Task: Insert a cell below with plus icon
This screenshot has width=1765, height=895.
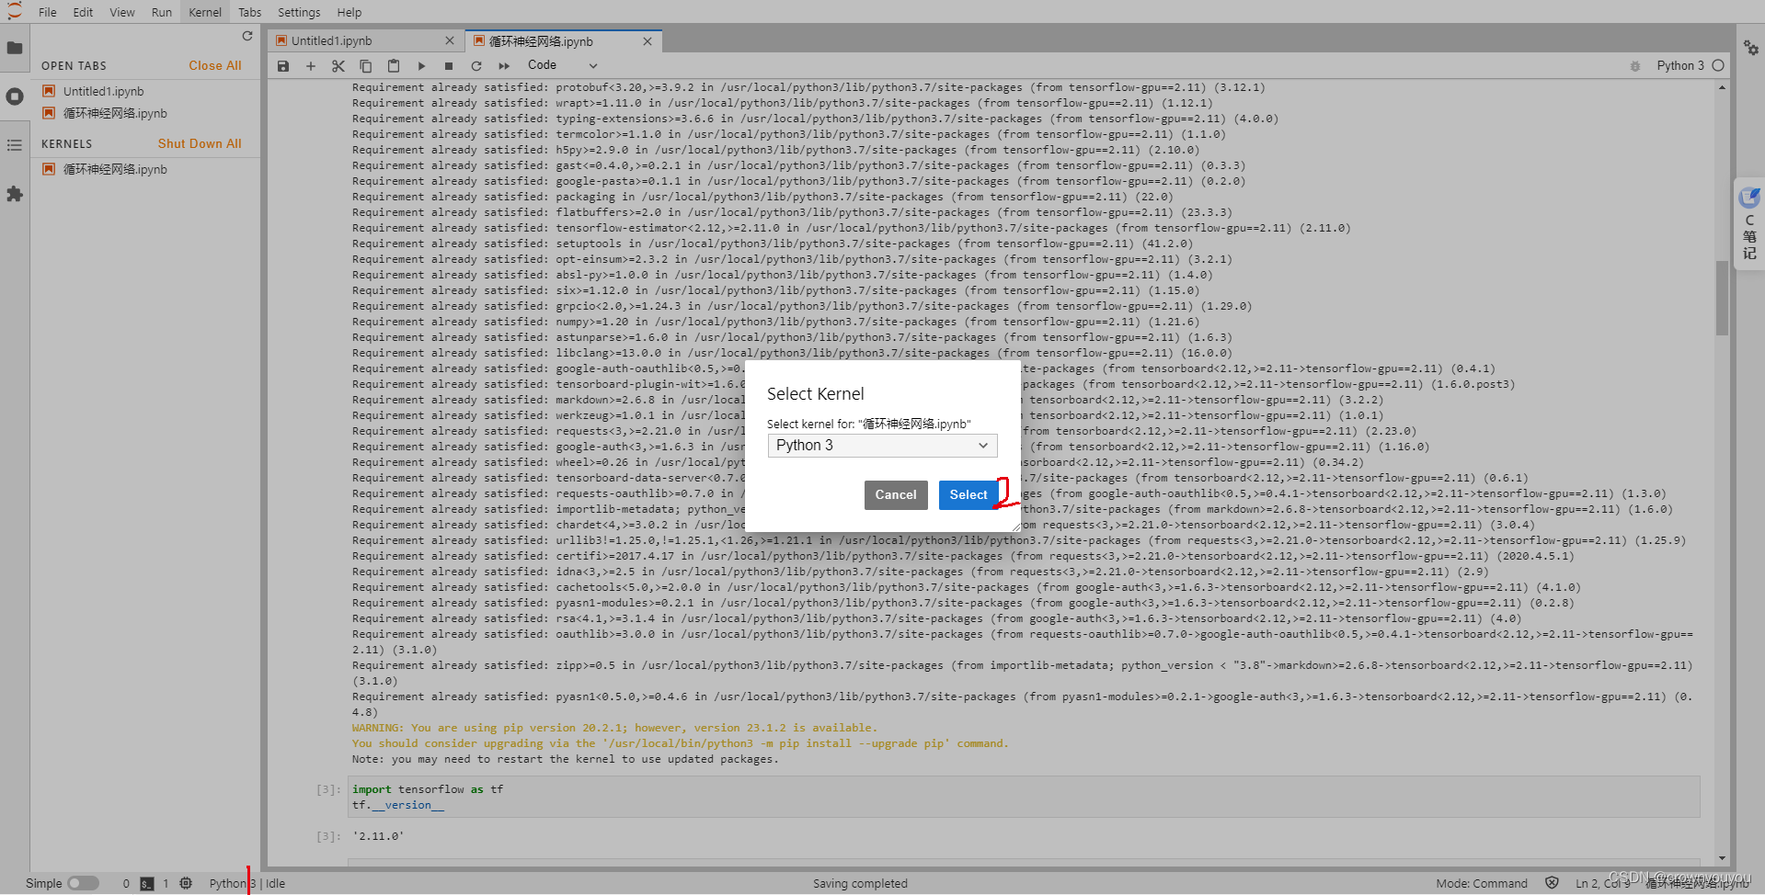Action: tap(311, 66)
